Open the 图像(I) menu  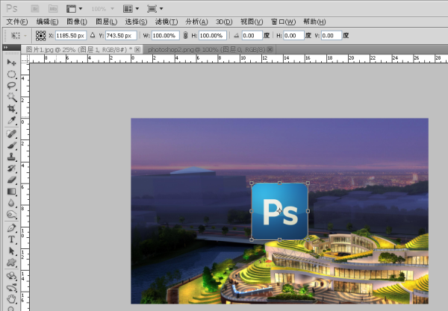[77, 22]
